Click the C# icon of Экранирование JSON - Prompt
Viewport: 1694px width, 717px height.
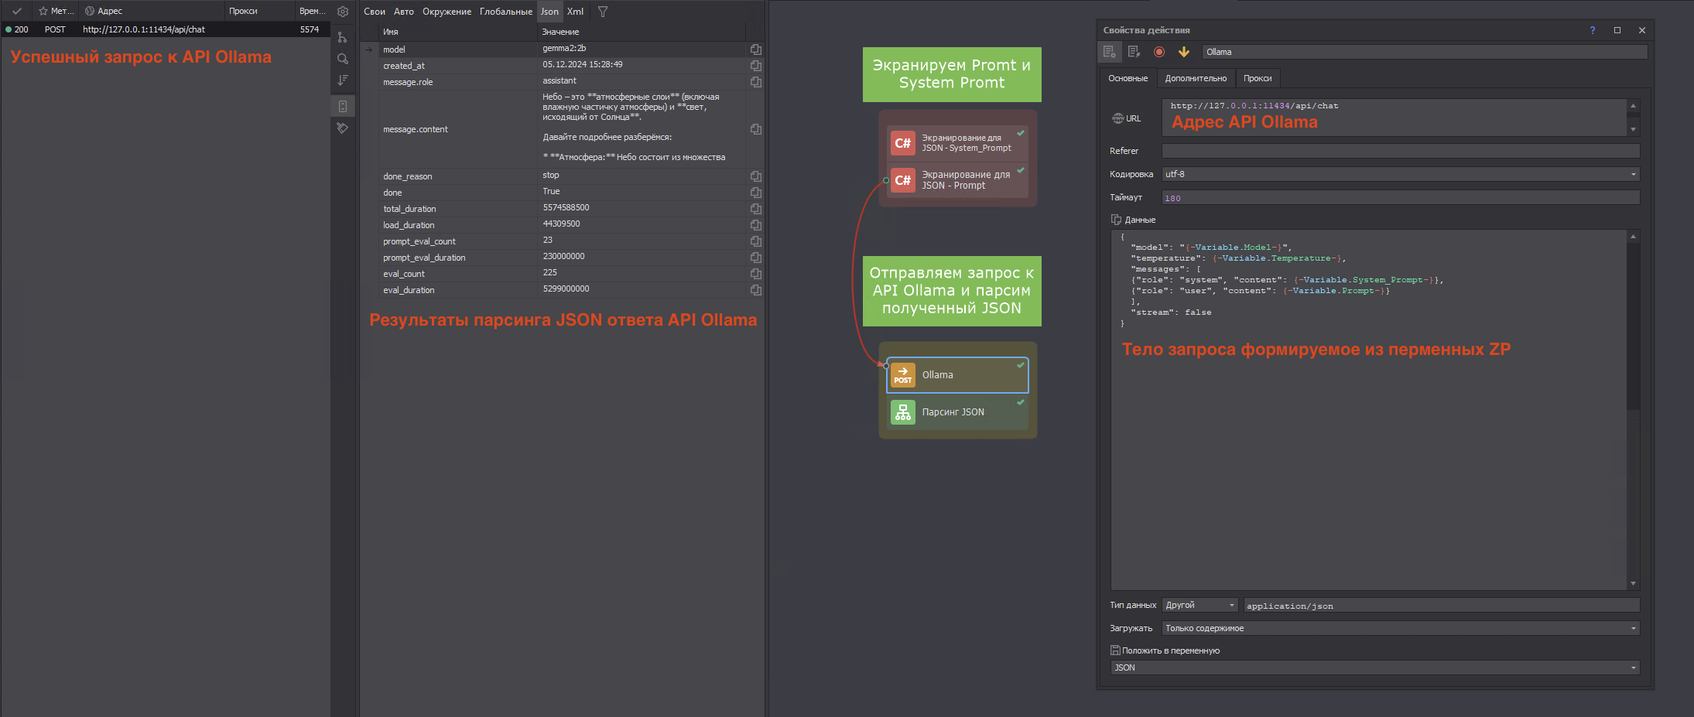(x=903, y=180)
